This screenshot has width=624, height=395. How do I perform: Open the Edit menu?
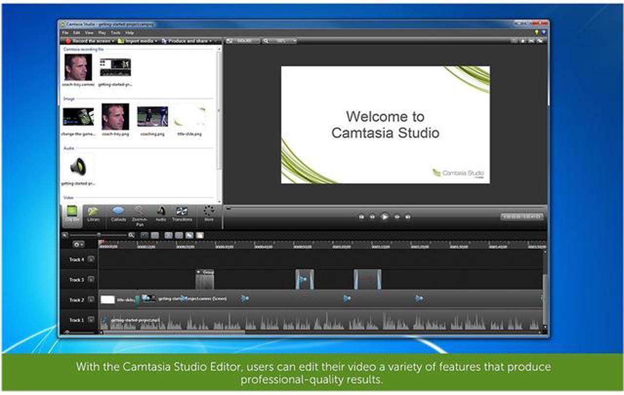click(77, 33)
